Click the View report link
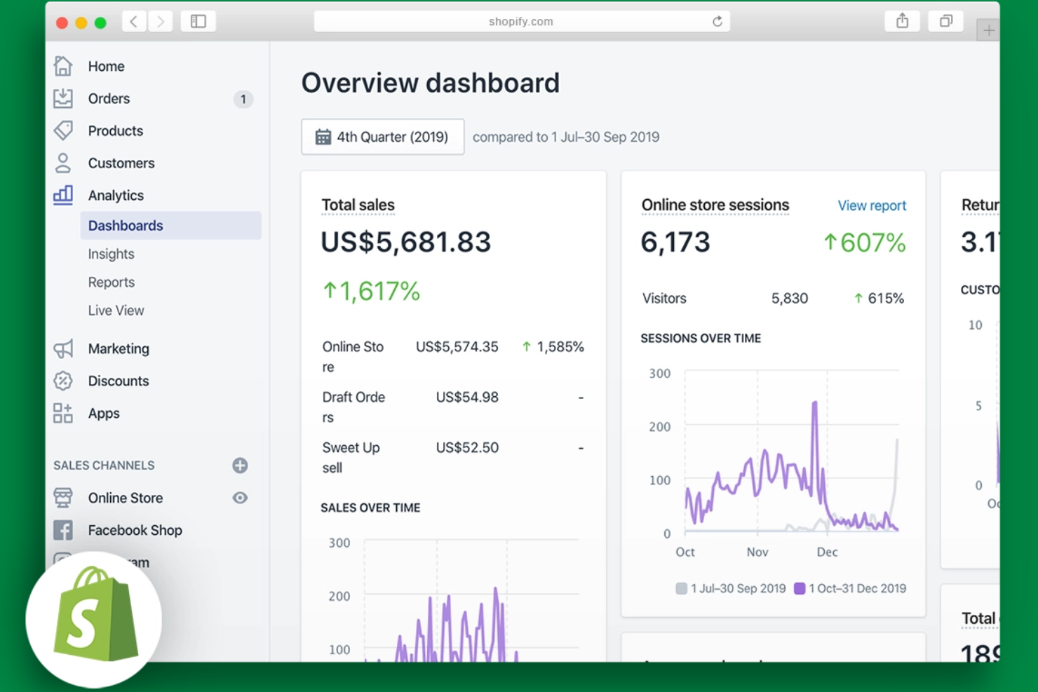The image size is (1038, 692). [x=872, y=205]
